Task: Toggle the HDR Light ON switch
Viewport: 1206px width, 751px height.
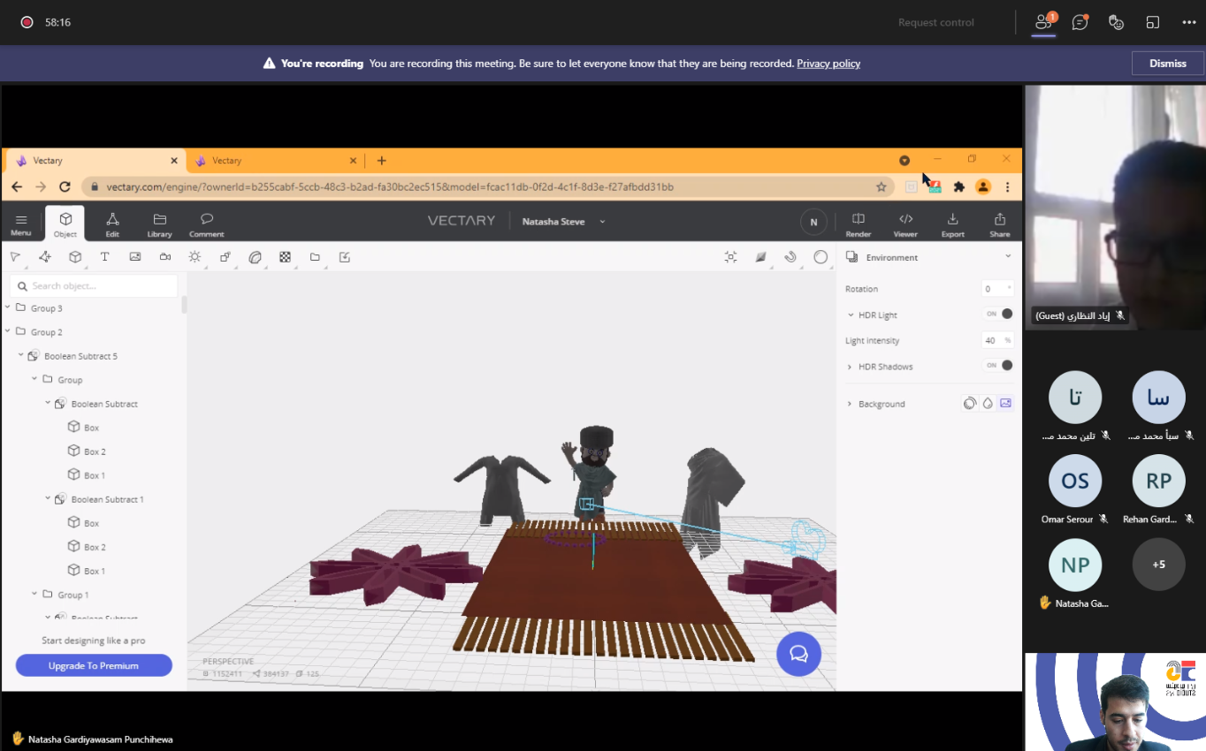Action: pyautogui.click(x=999, y=314)
